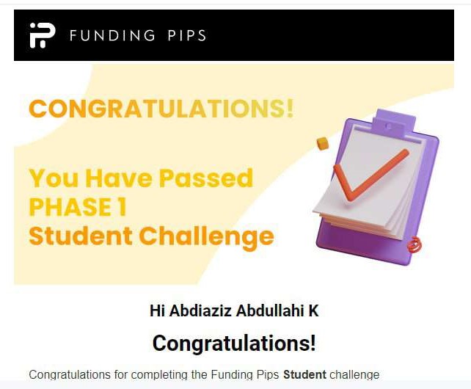Viewport: 471px width, 389px height.
Task: Click the word "challenge" ending the paragraph
Action: [354, 375]
